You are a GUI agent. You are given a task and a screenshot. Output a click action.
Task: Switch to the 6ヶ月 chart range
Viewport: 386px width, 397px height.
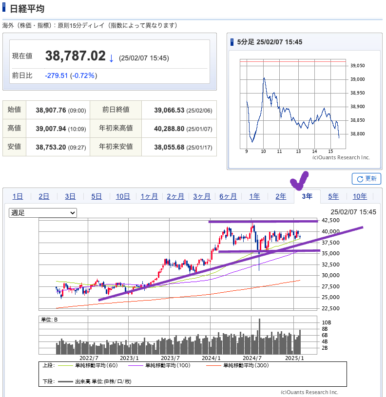pos(228,196)
